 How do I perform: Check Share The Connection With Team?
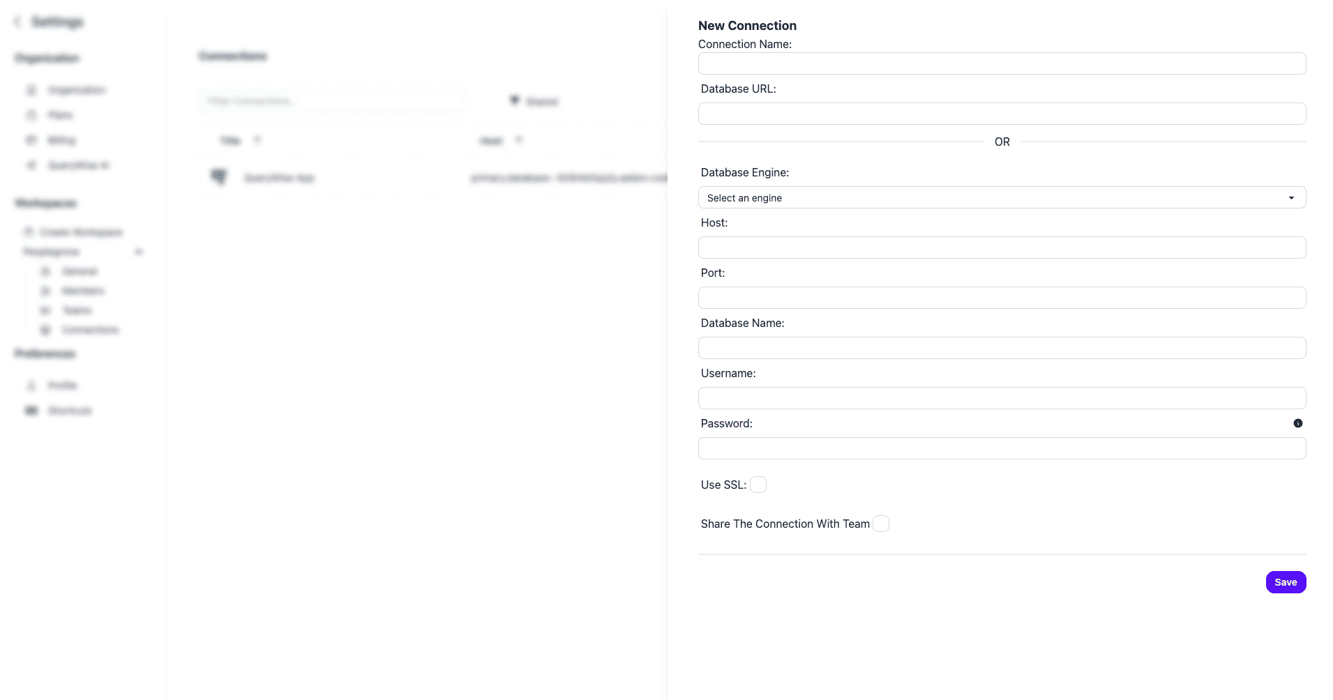coord(881,524)
